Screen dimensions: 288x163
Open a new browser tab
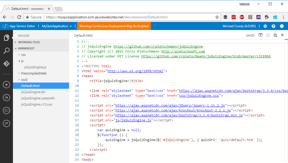[58, 9]
